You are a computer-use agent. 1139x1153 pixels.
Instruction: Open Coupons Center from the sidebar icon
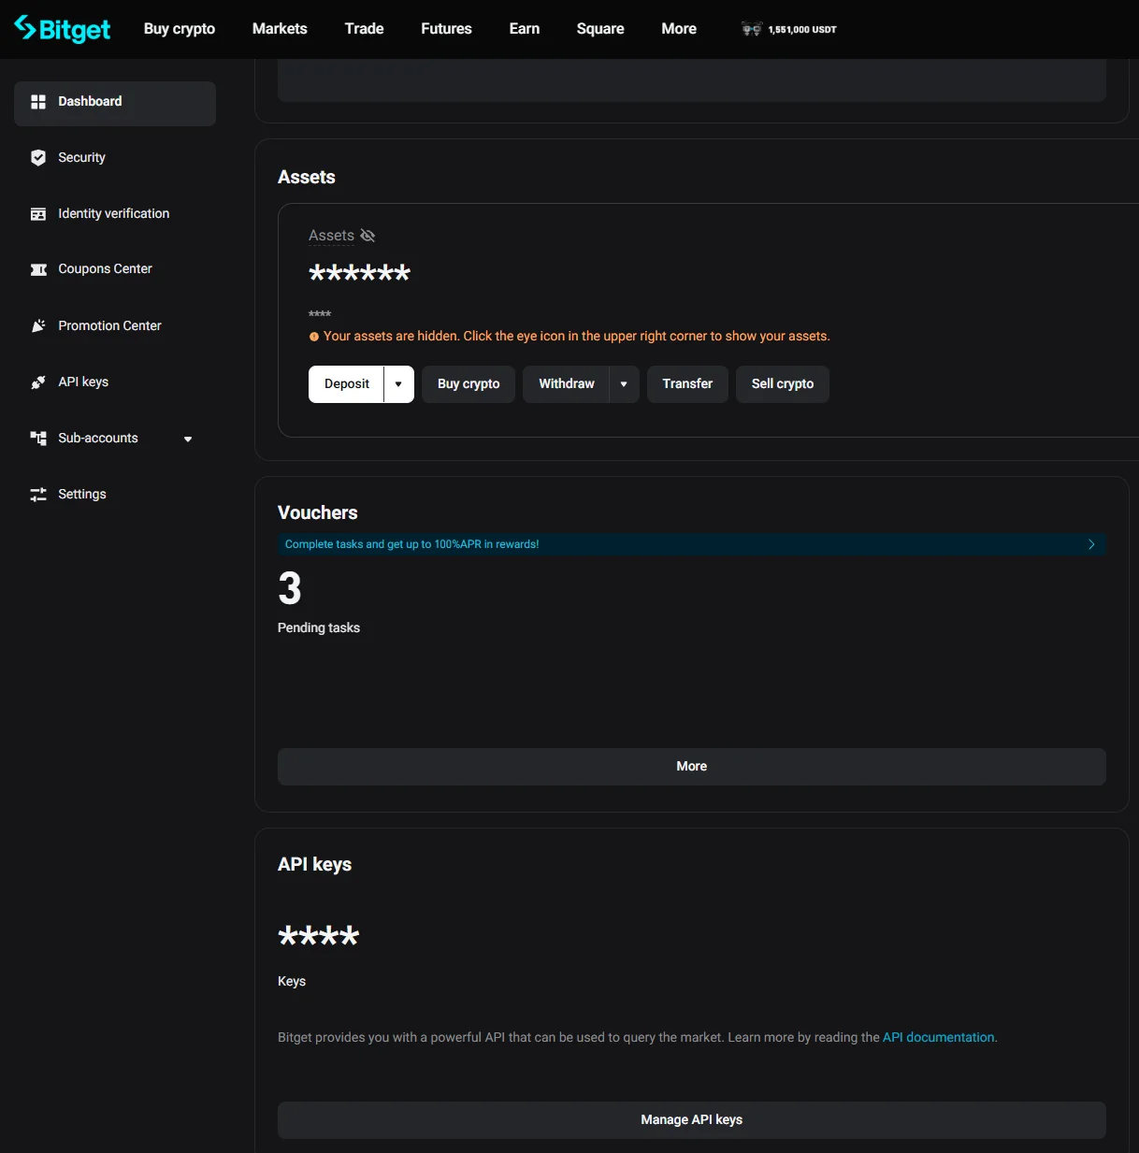tap(38, 269)
